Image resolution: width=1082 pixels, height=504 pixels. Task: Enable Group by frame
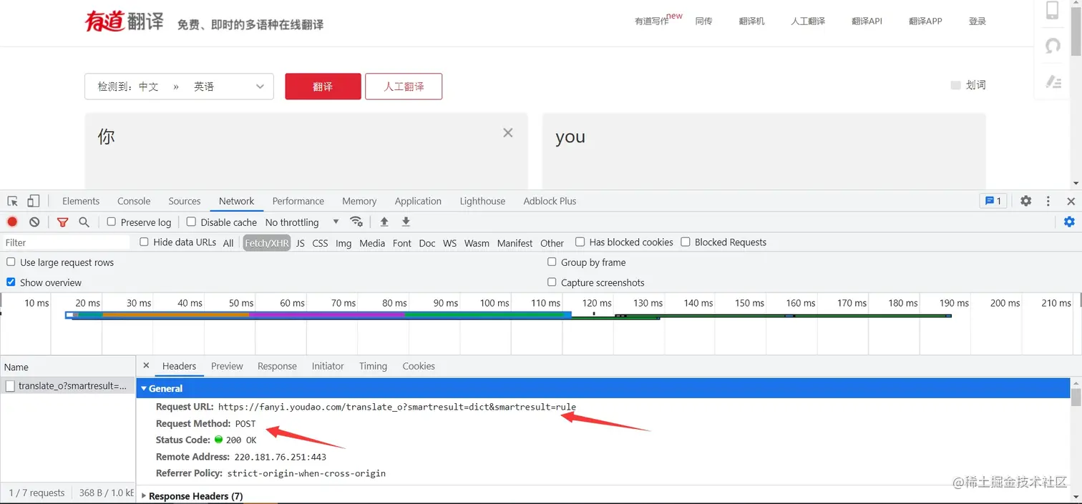(x=552, y=262)
